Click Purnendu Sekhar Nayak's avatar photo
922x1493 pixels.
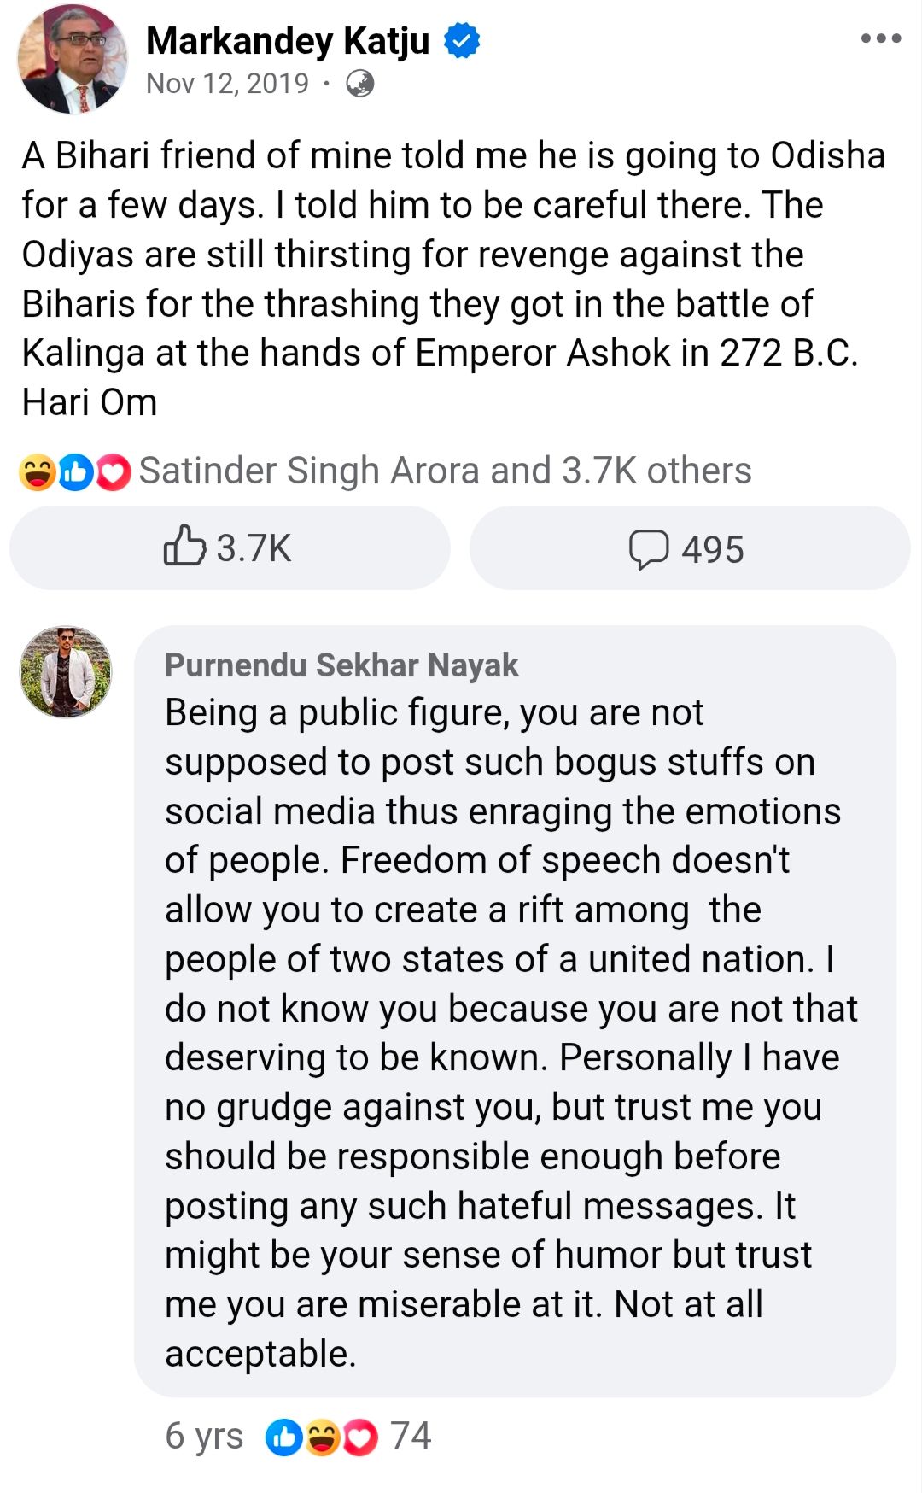pyautogui.click(x=66, y=672)
